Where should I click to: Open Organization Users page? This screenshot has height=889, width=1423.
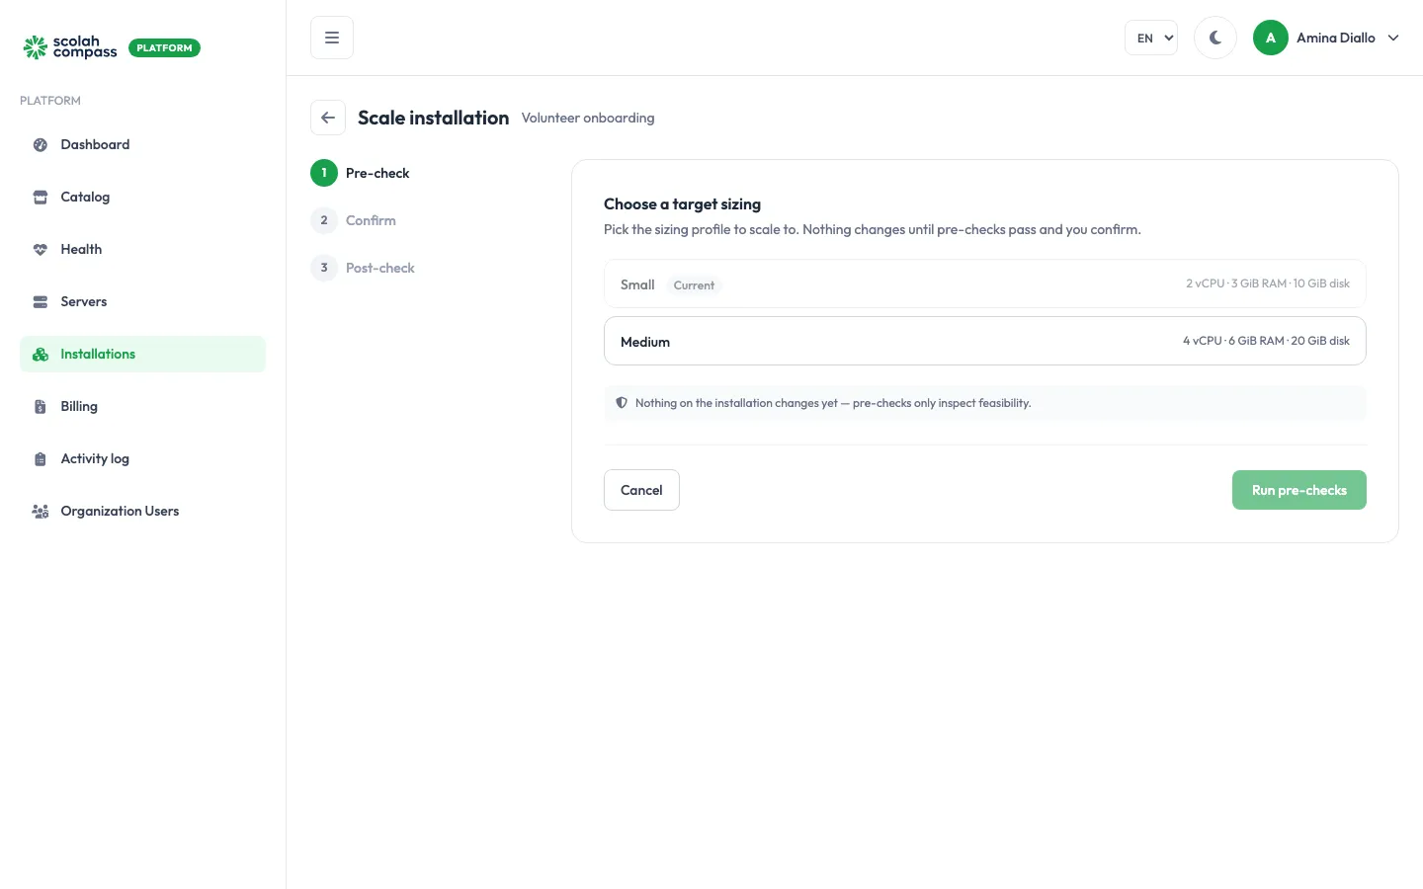tap(142, 512)
